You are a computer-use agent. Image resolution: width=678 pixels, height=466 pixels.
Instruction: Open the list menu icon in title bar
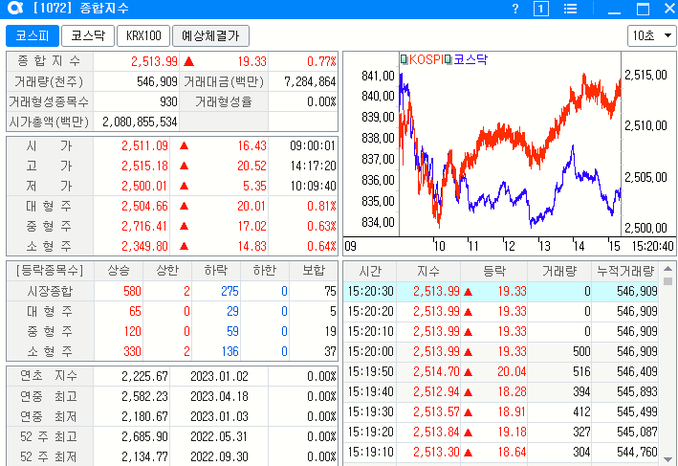tap(570, 9)
